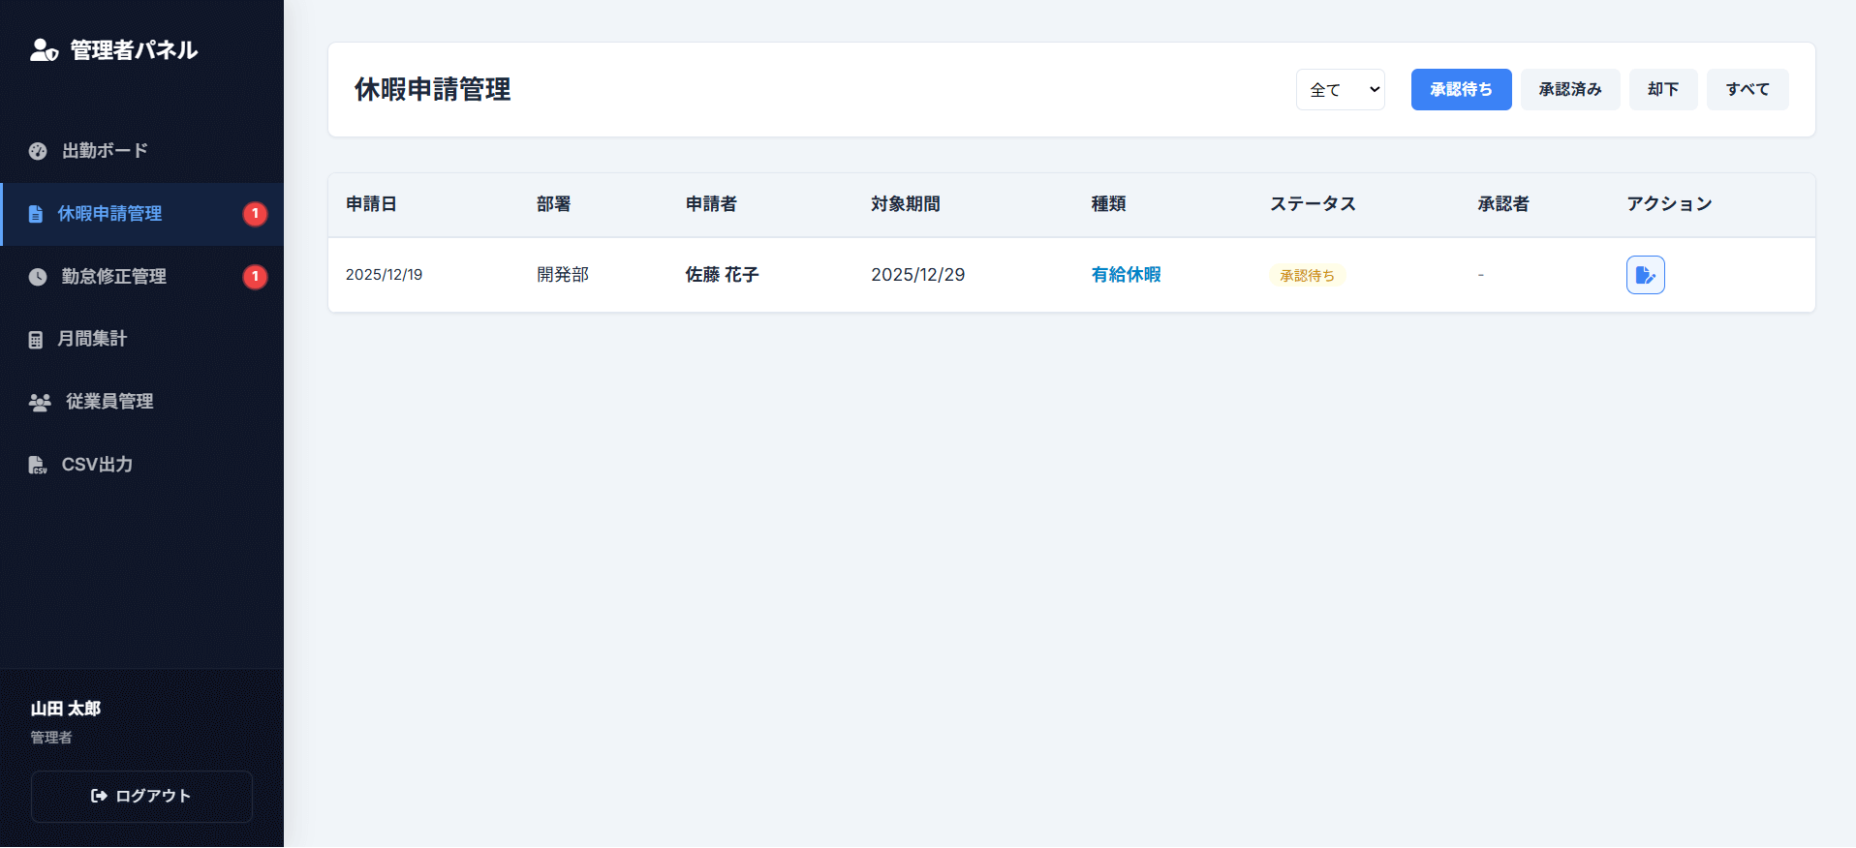Image resolution: width=1856 pixels, height=848 pixels.
Task: Switch to the 承認待ち filter tab
Action: tap(1460, 90)
